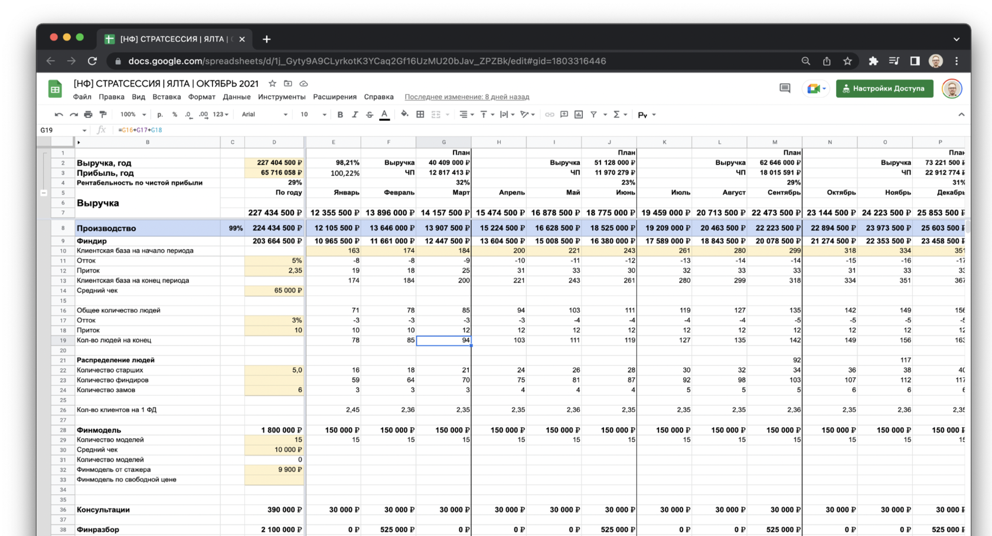Open the Данные menu

pyautogui.click(x=236, y=97)
